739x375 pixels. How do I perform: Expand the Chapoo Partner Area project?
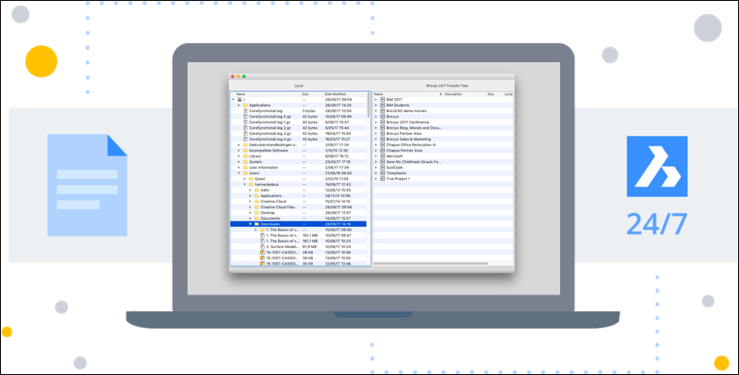[376, 151]
